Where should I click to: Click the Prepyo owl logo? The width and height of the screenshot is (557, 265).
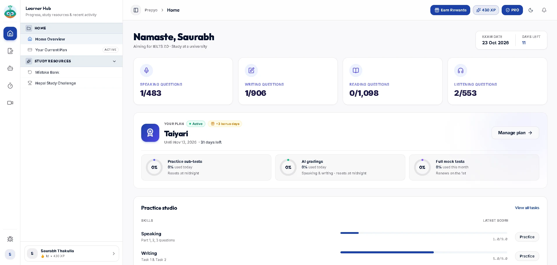10,12
